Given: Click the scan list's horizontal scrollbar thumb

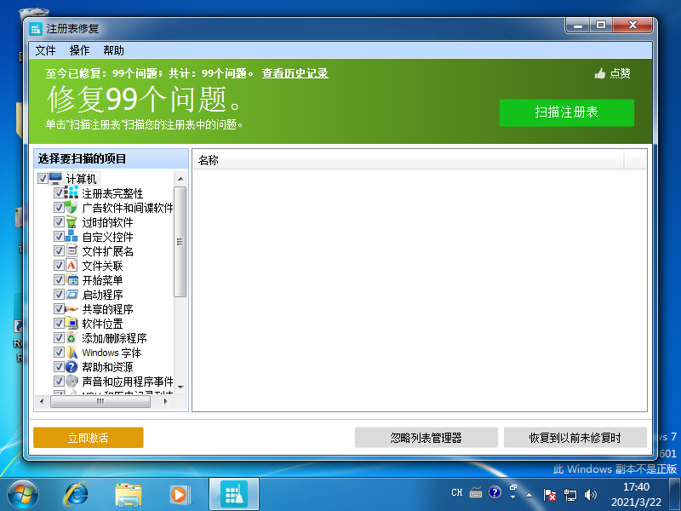Looking at the screenshot, I should point(100,401).
